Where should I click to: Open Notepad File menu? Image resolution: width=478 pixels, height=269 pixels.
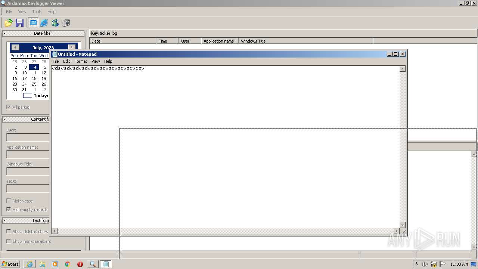tap(56, 61)
